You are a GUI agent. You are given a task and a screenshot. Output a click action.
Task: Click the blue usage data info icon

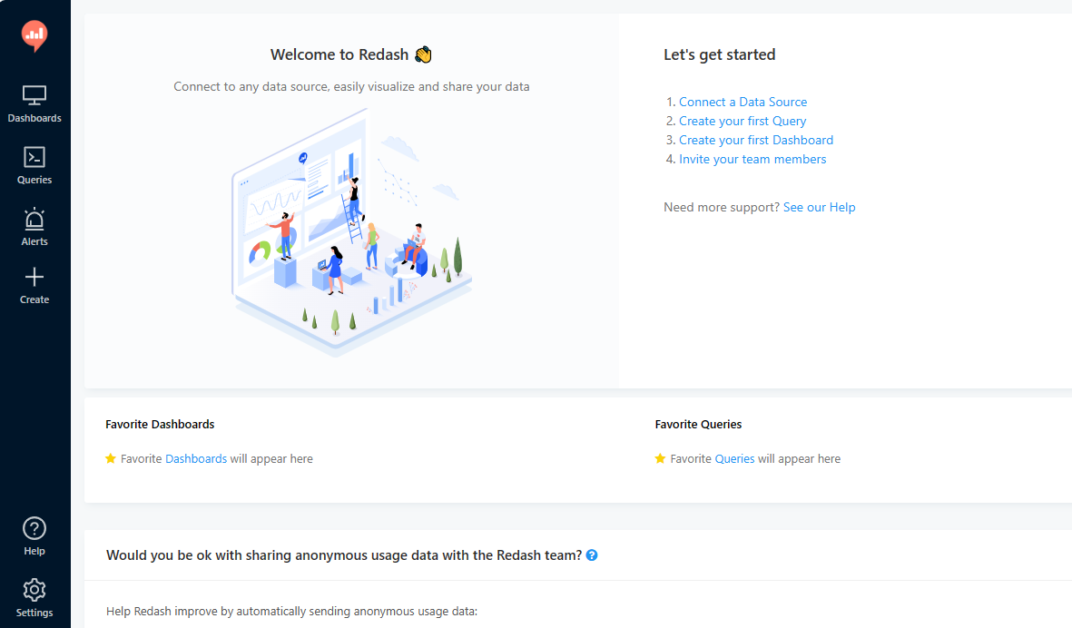tap(592, 554)
